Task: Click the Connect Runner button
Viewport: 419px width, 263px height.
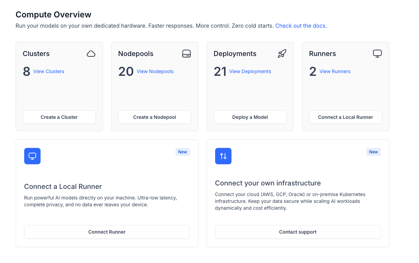Action: (x=107, y=232)
